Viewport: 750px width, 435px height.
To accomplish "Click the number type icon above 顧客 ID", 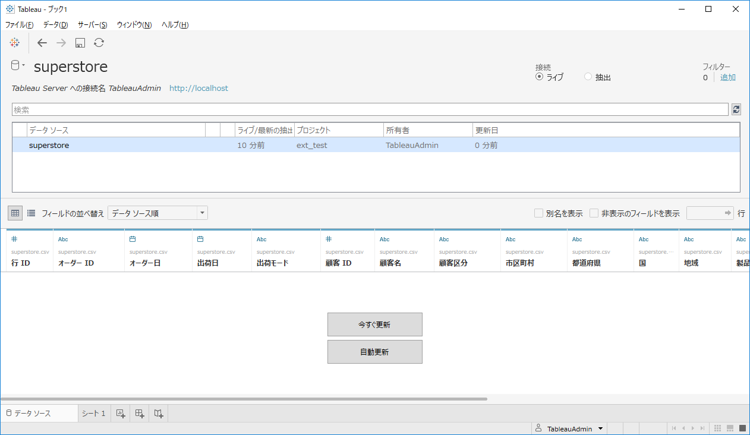I will 329,239.
